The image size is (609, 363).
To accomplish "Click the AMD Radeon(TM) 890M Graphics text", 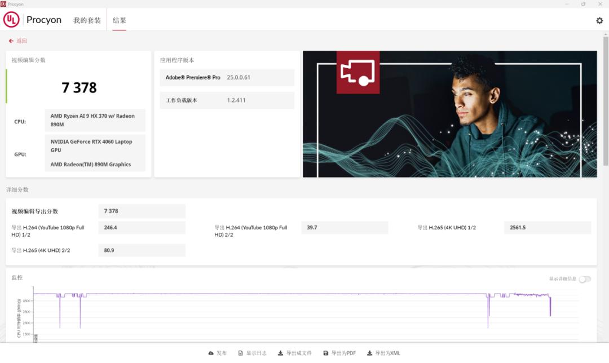I will 90,164.
